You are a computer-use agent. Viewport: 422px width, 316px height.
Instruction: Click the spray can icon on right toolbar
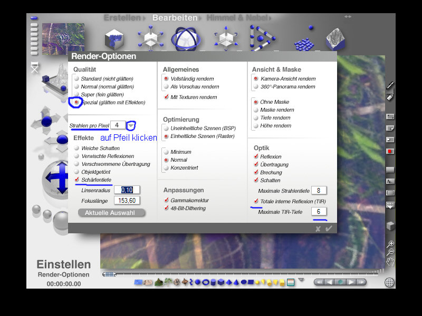click(x=390, y=97)
